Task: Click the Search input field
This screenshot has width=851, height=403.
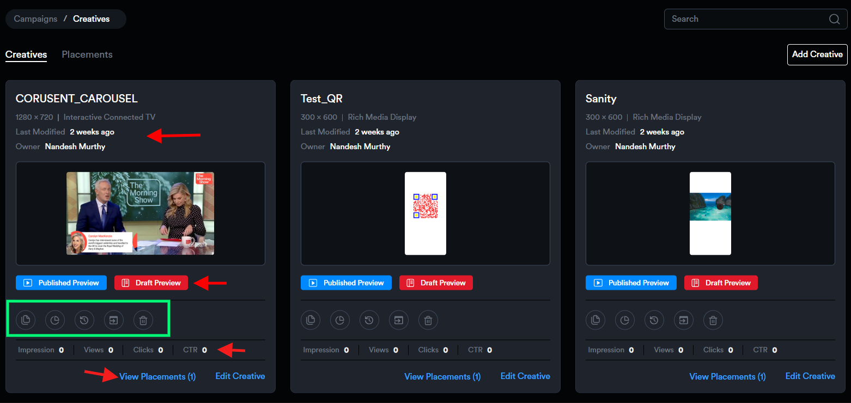Action: [x=746, y=19]
